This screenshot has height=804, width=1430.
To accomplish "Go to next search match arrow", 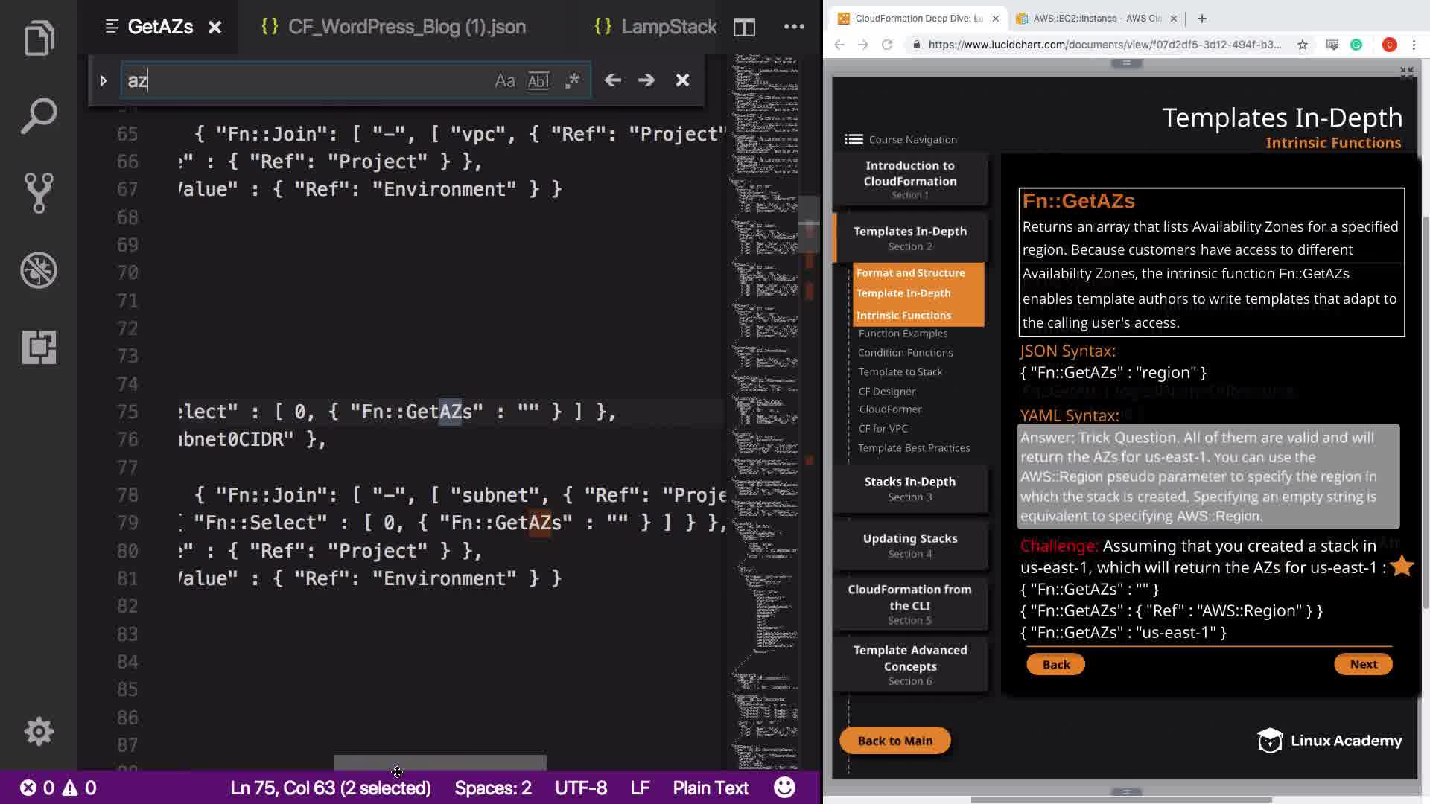I will tap(646, 80).
